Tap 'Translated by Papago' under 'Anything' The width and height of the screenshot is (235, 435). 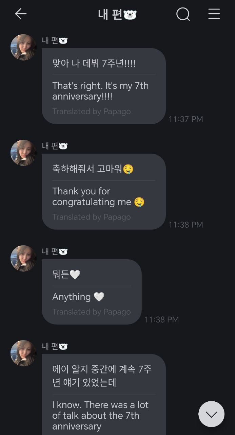(92, 312)
